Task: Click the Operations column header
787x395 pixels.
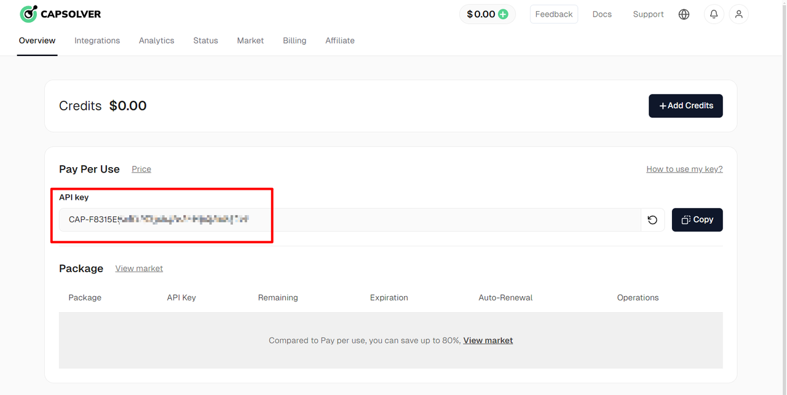Action: 638,297
